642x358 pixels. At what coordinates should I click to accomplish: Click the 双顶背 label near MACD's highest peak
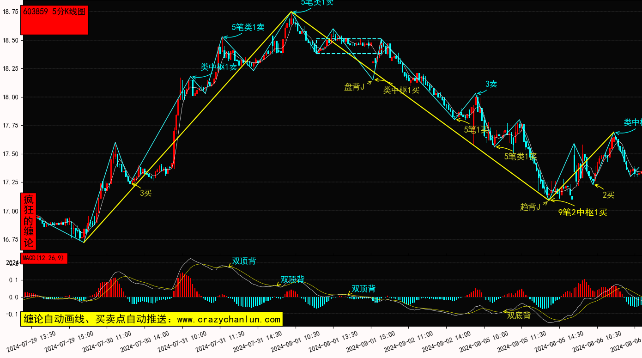244,261
